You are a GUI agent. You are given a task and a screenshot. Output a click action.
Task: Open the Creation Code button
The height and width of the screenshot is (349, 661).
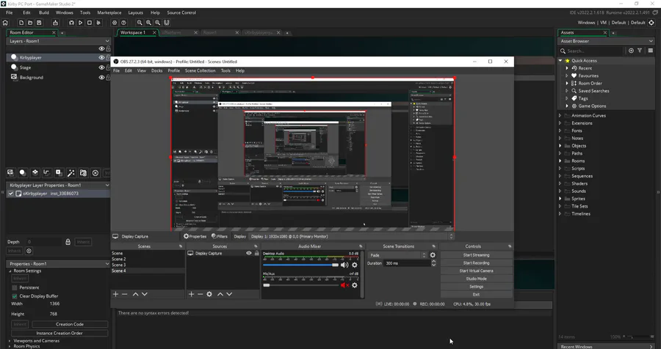pyautogui.click(x=70, y=324)
